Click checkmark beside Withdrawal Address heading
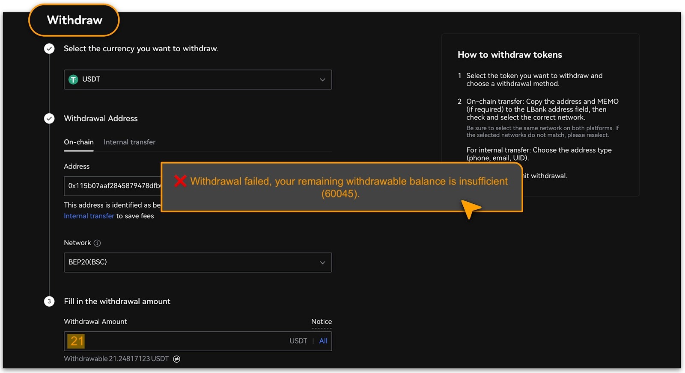The width and height of the screenshot is (685, 373). pyautogui.click(x=49, y=118)
